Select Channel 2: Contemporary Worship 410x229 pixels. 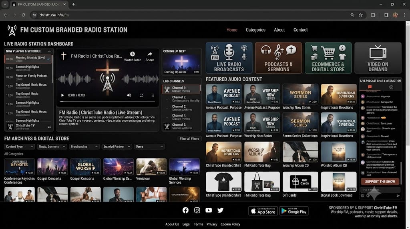click(x=182, y=99)
